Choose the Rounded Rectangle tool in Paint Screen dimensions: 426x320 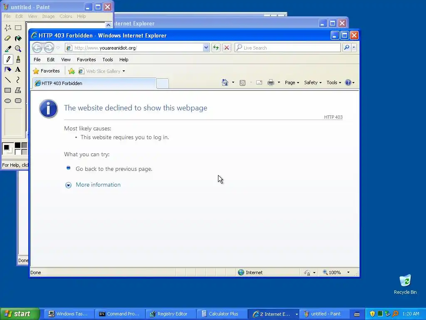coord(18,101)
